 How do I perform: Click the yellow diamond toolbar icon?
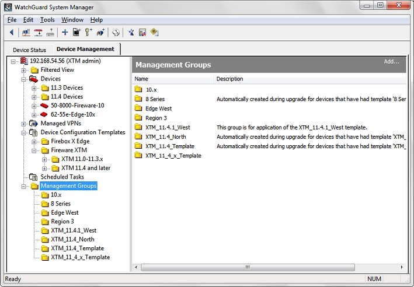(x=154, y=33)
